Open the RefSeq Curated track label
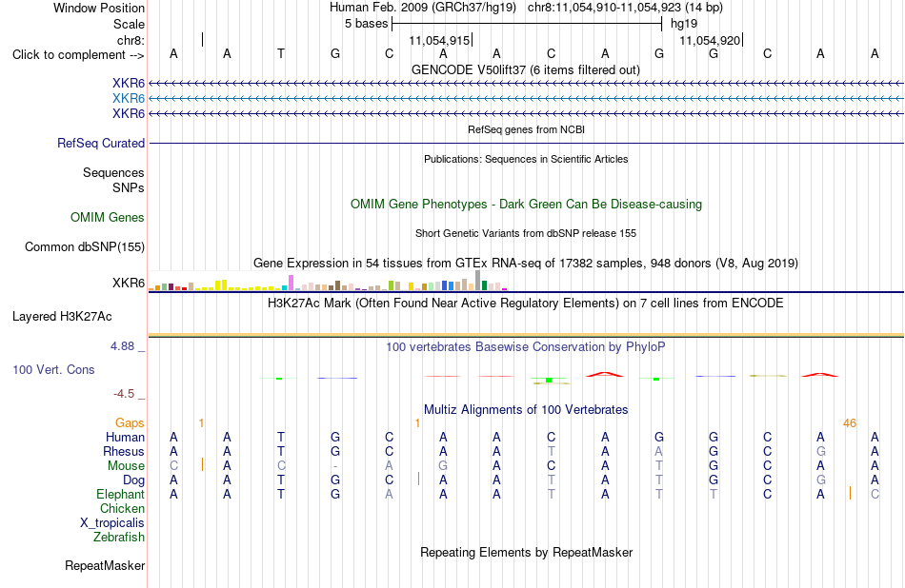Image resolution: width=905 pixels, height=588 pixels. point(100,143)
